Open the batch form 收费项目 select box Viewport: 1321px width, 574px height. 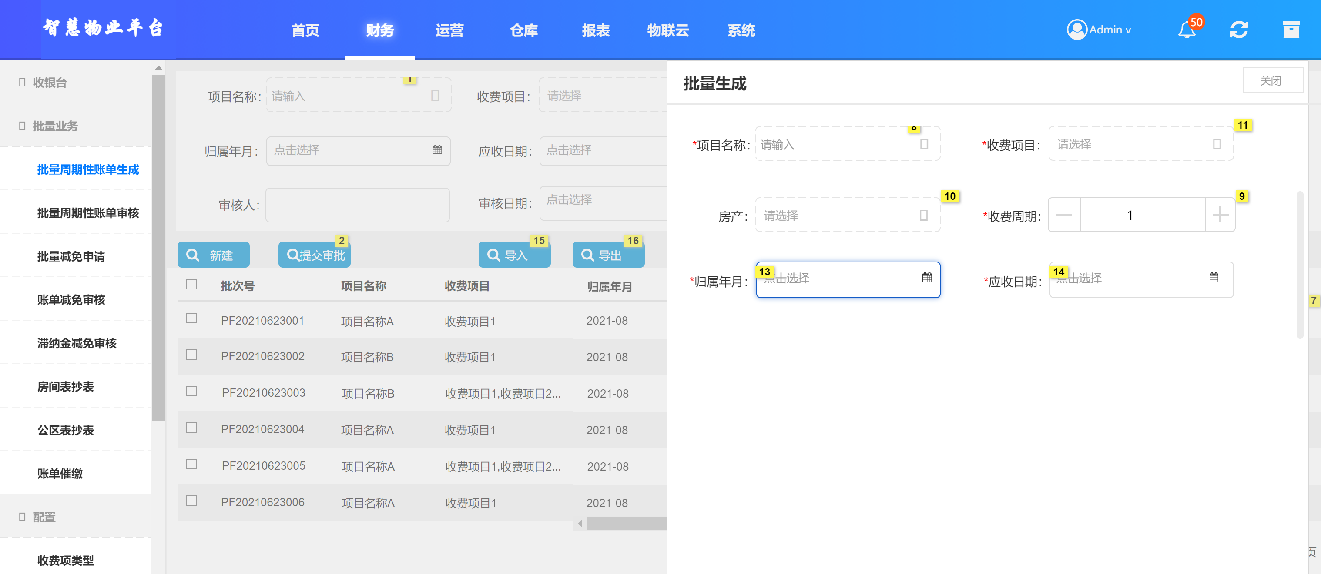coord(1141,144)
